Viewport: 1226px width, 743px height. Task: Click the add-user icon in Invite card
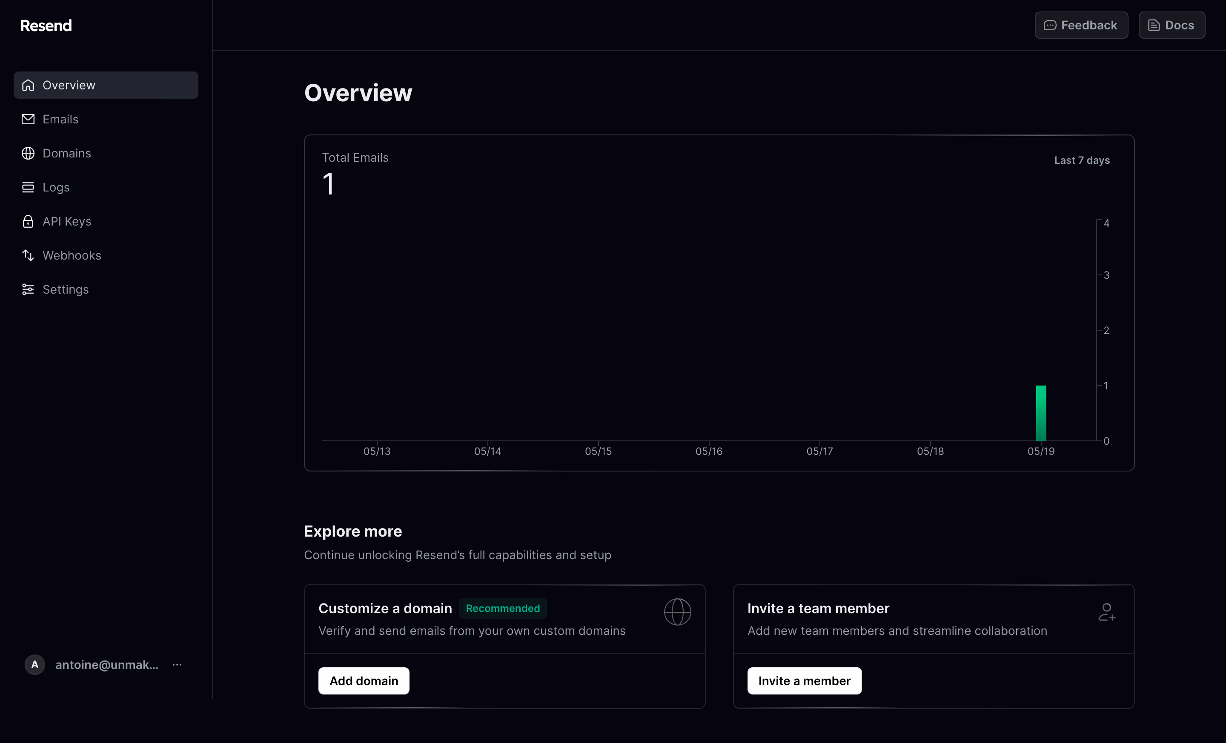1106,612
